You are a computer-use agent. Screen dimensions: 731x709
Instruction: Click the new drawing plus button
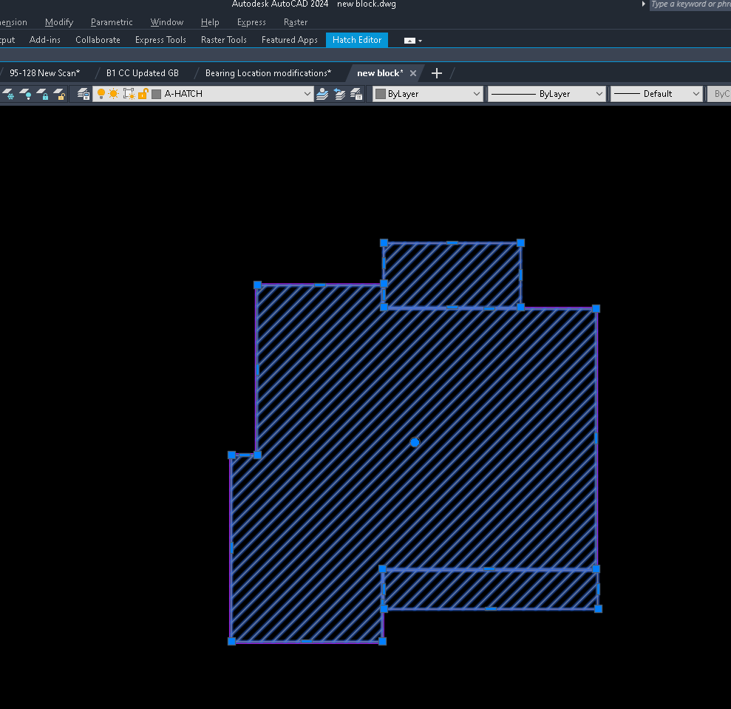(436, 73)
